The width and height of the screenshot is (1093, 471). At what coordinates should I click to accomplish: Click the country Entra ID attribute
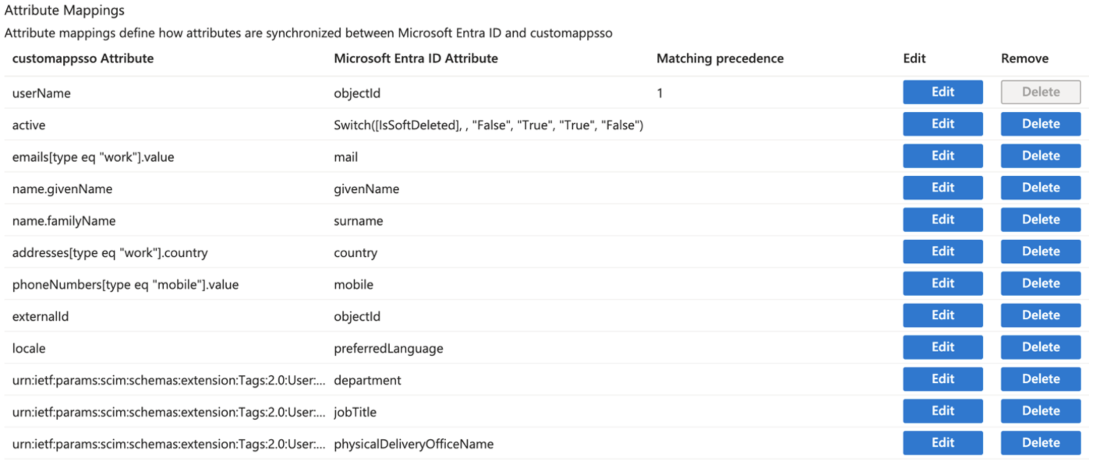(355, 253)
